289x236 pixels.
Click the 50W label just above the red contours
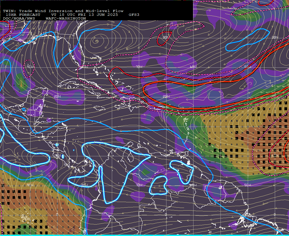[248, 67]
